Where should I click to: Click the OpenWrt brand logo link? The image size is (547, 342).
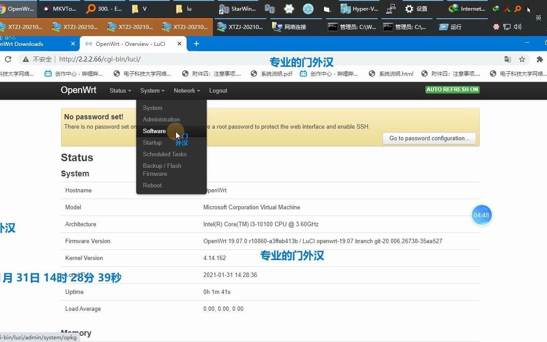tap(78, 90)
